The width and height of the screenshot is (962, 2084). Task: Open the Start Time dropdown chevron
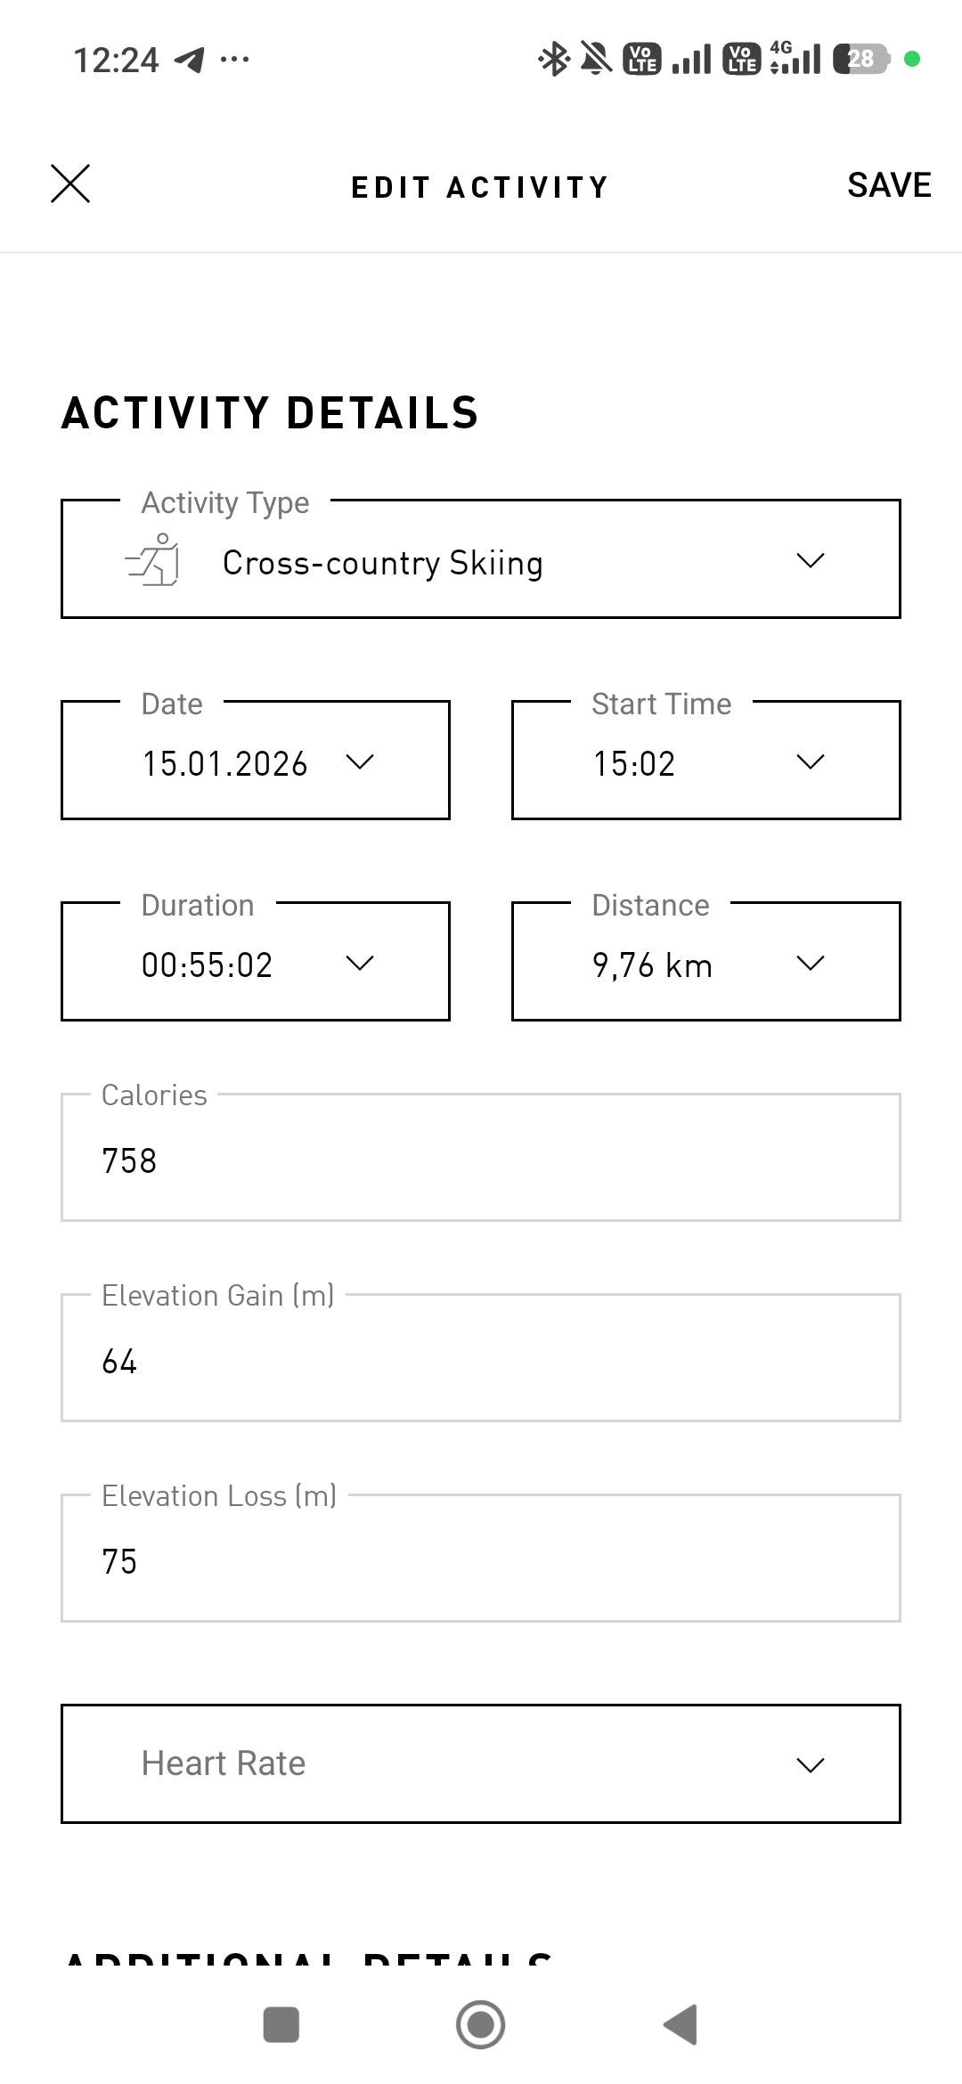click(810, 761)
